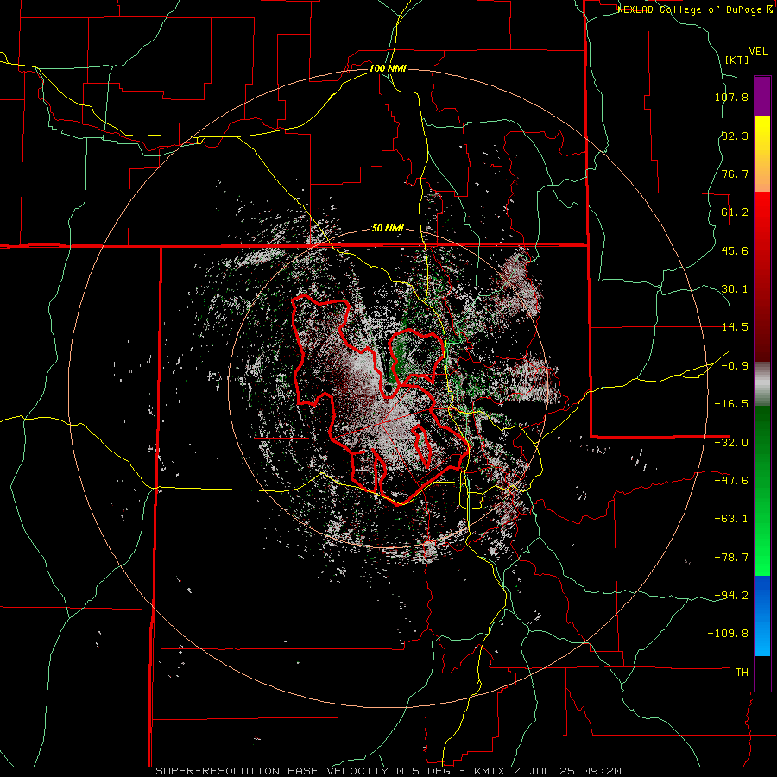This screenshot has height=777, width=777.
Task: Select the -109.8 velocity scale value
Action: 729,634
